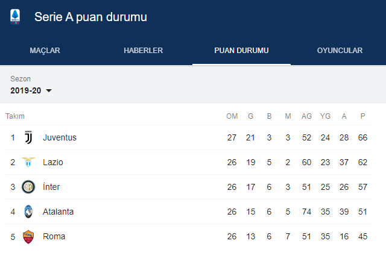Open the Juventus team link
386x261 pixels.
point(59,137)
